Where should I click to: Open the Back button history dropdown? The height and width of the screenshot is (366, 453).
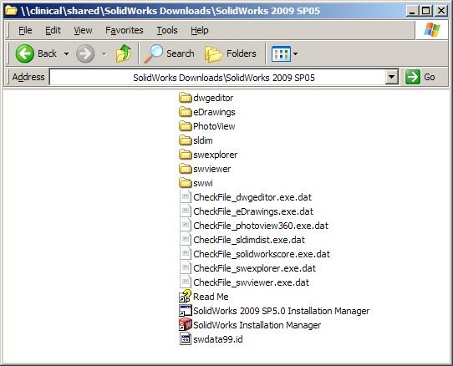[x=67, y=53]
